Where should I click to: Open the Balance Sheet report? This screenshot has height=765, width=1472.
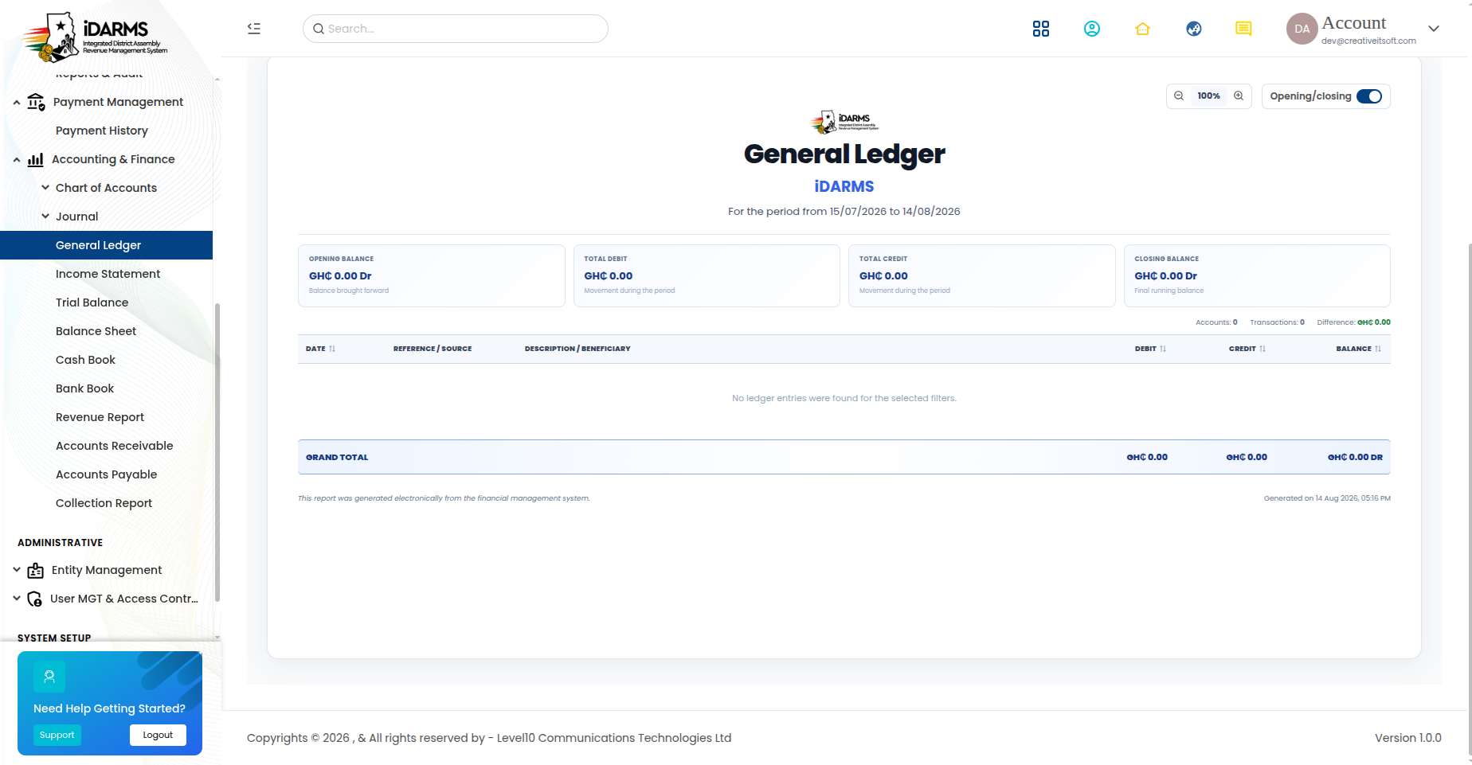(96, 331)
